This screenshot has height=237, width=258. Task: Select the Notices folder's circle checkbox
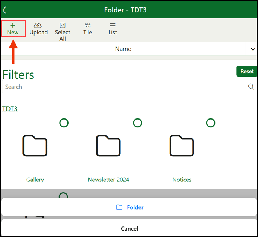(x=211, y=123)
